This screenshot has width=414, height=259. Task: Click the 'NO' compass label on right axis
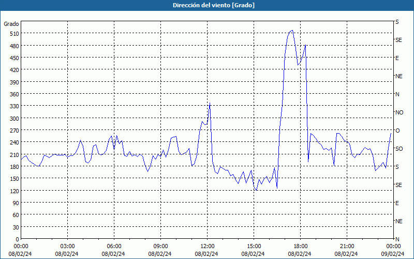tap(399, 112)
